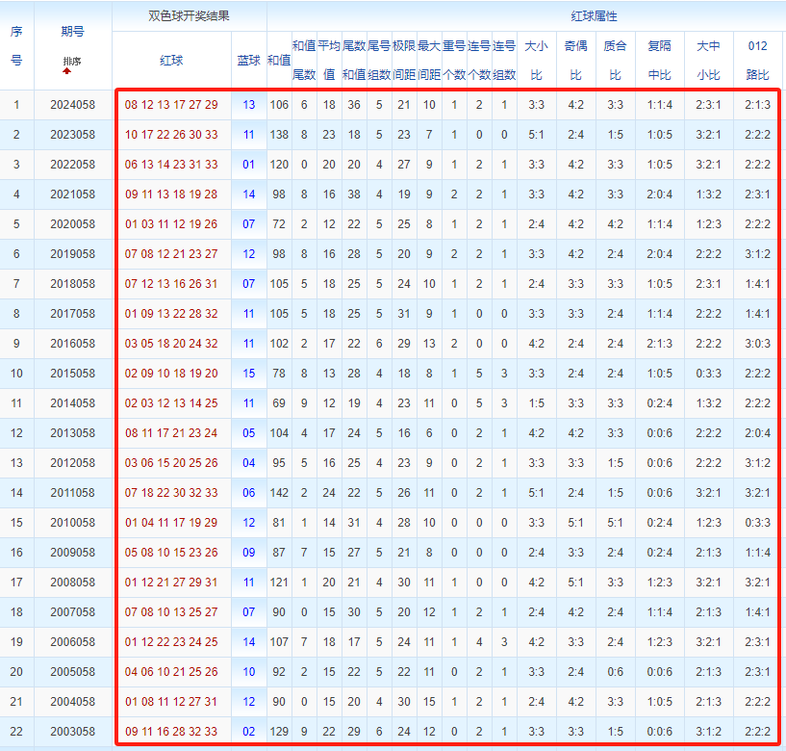786x751 pixels.
Task: Click the 大小比 column header
Action: pyautogui.click(x=536, y=60)
